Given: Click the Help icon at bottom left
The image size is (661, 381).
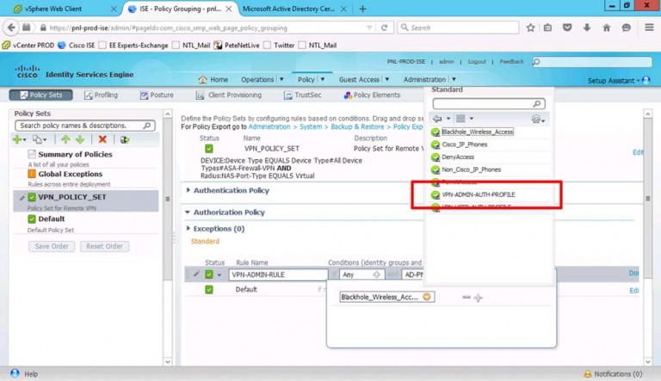Looking at the screenshot, I should pos(15,373).
